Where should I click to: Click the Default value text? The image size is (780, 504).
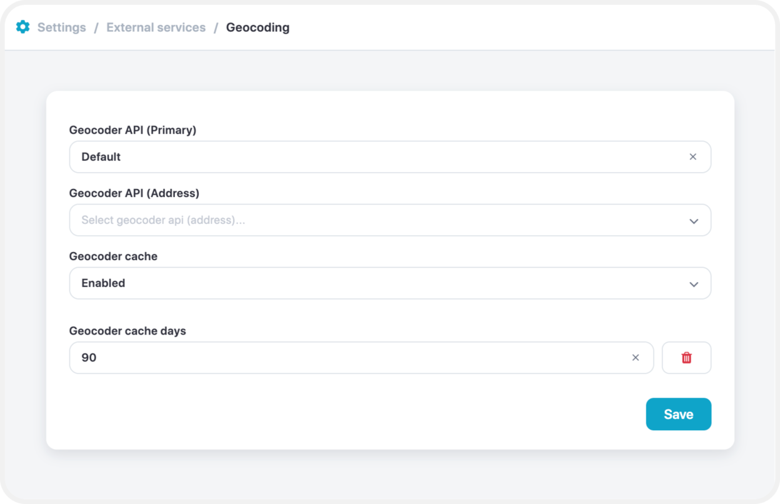(101, 157)
